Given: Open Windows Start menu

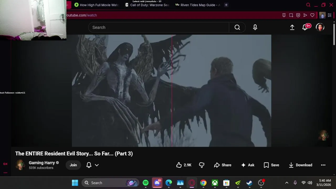Looking at the screenshot, I should click(x=75, y=183).
